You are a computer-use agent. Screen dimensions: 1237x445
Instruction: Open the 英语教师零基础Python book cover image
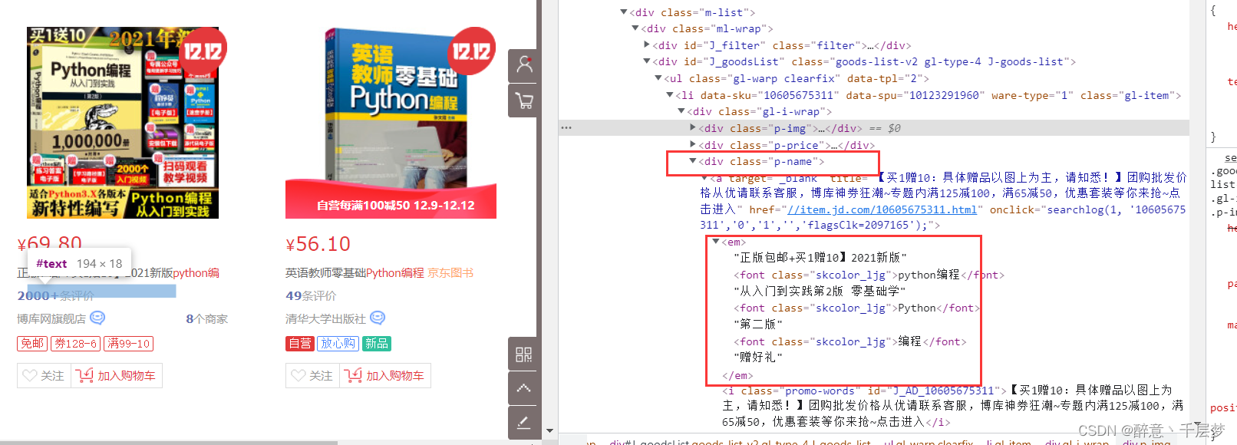coord(391,123)
